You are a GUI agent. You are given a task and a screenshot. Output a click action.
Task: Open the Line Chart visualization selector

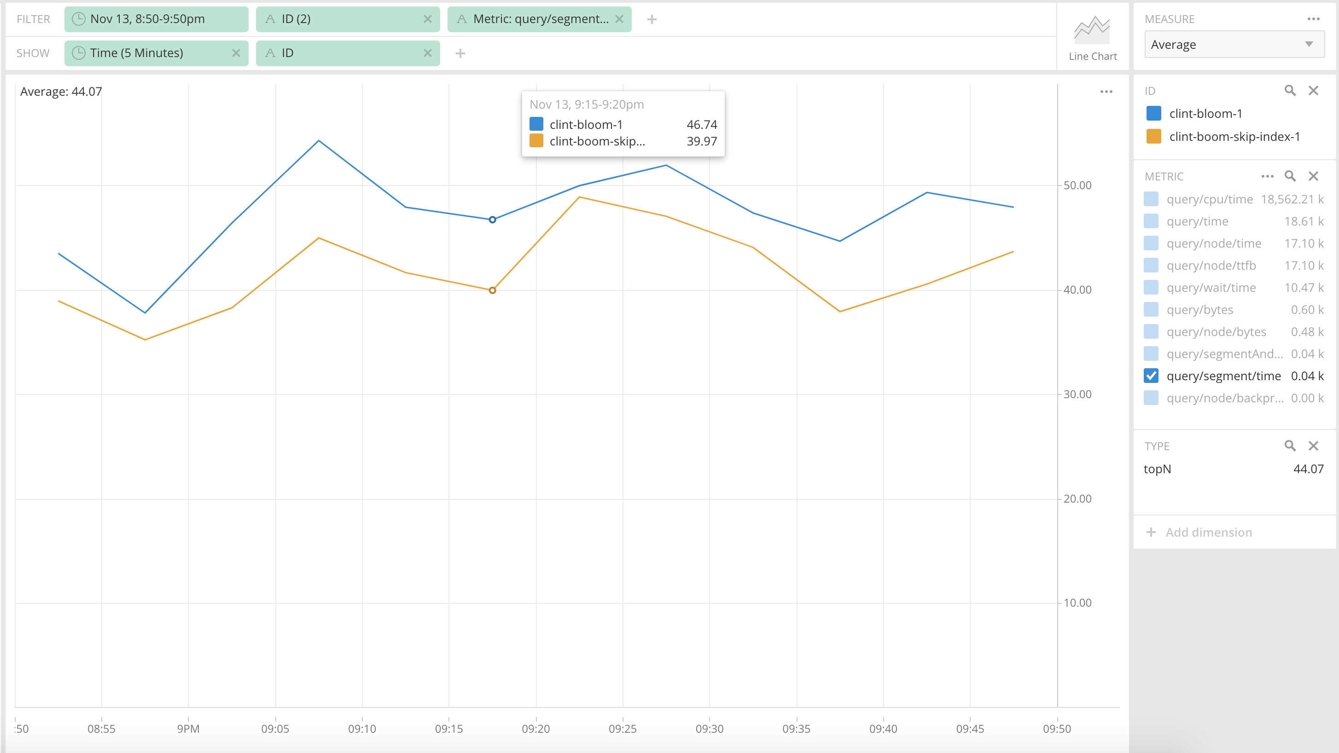(1092, 37)
